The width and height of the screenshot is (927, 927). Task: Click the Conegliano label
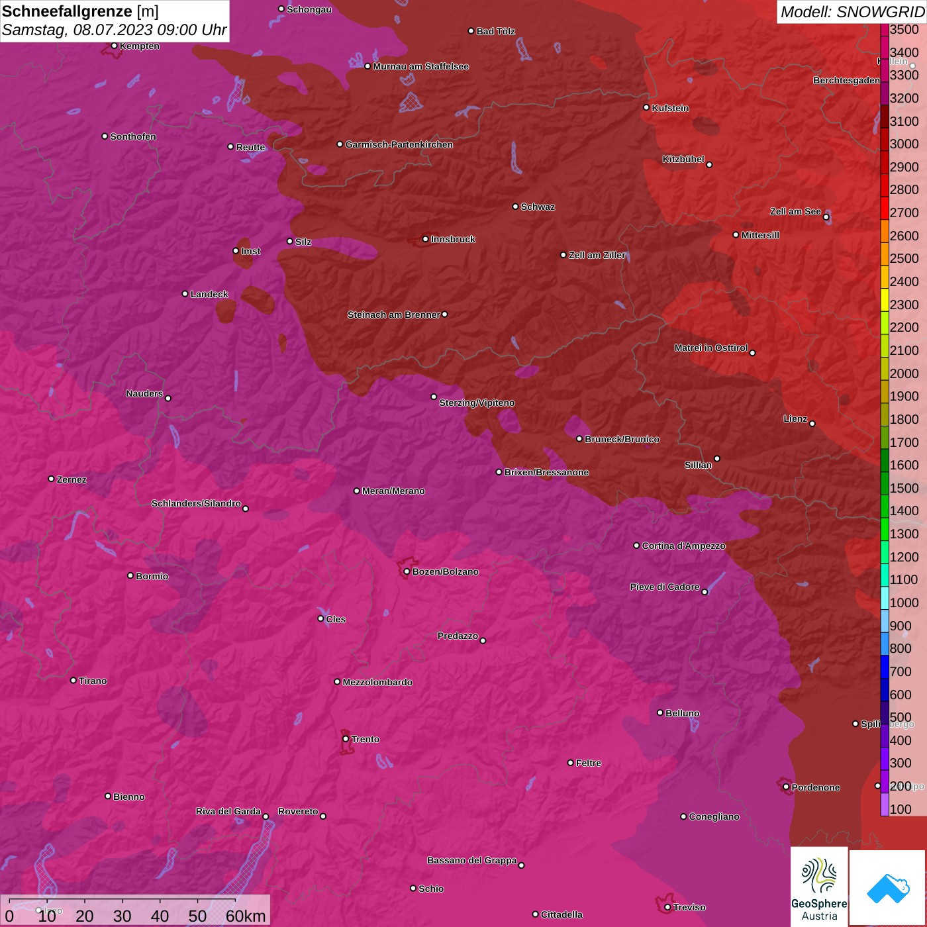pyautogui.click(x=714, y=816)
